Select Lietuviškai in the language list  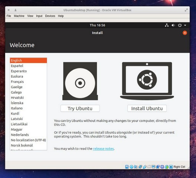(28, 124)
